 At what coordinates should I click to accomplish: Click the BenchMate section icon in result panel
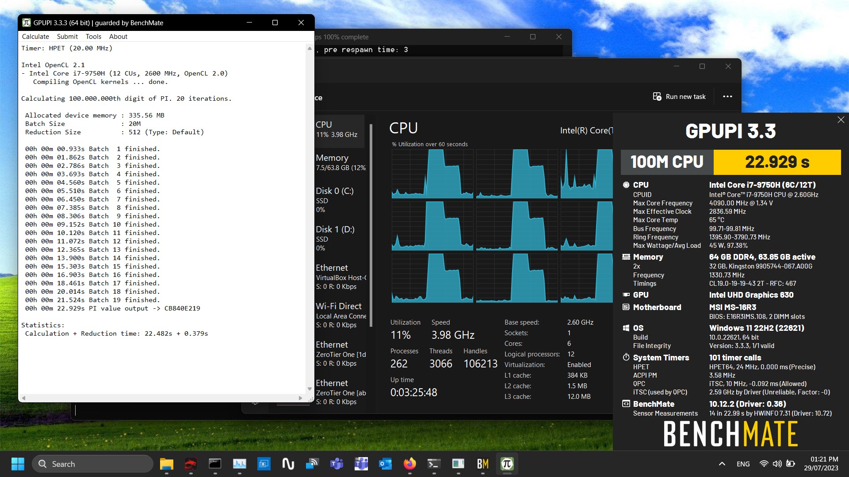[x=626, y=404]
